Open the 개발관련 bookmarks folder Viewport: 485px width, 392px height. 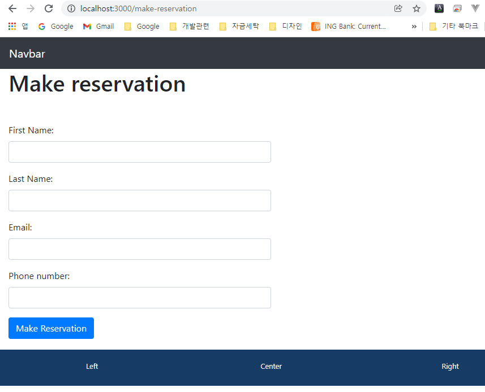(189, 27)
